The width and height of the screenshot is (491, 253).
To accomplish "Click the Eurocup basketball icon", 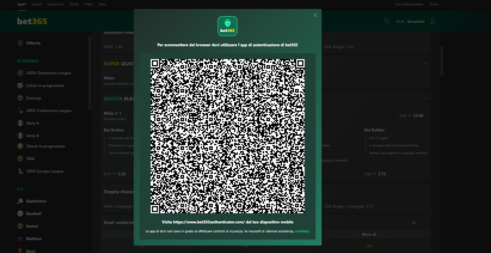I will 20,98.
